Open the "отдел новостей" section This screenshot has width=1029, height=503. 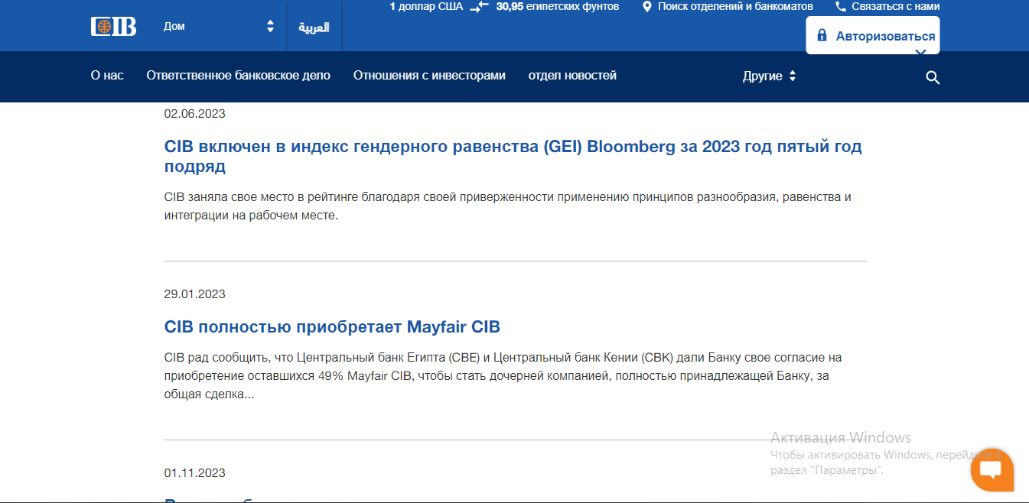point(572,76)
